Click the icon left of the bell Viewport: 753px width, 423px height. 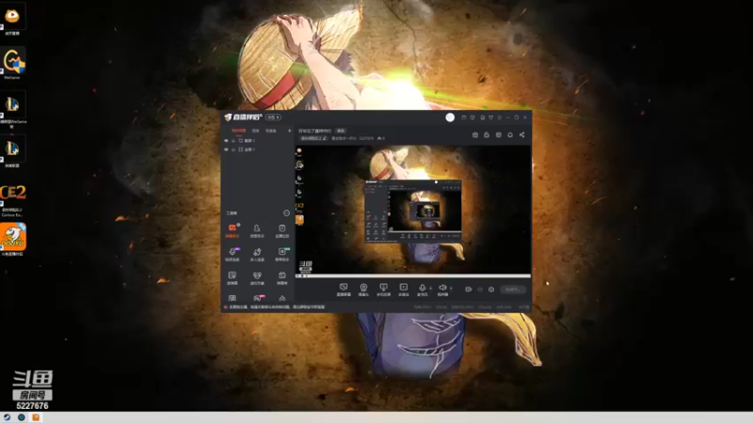click(499, 134)
